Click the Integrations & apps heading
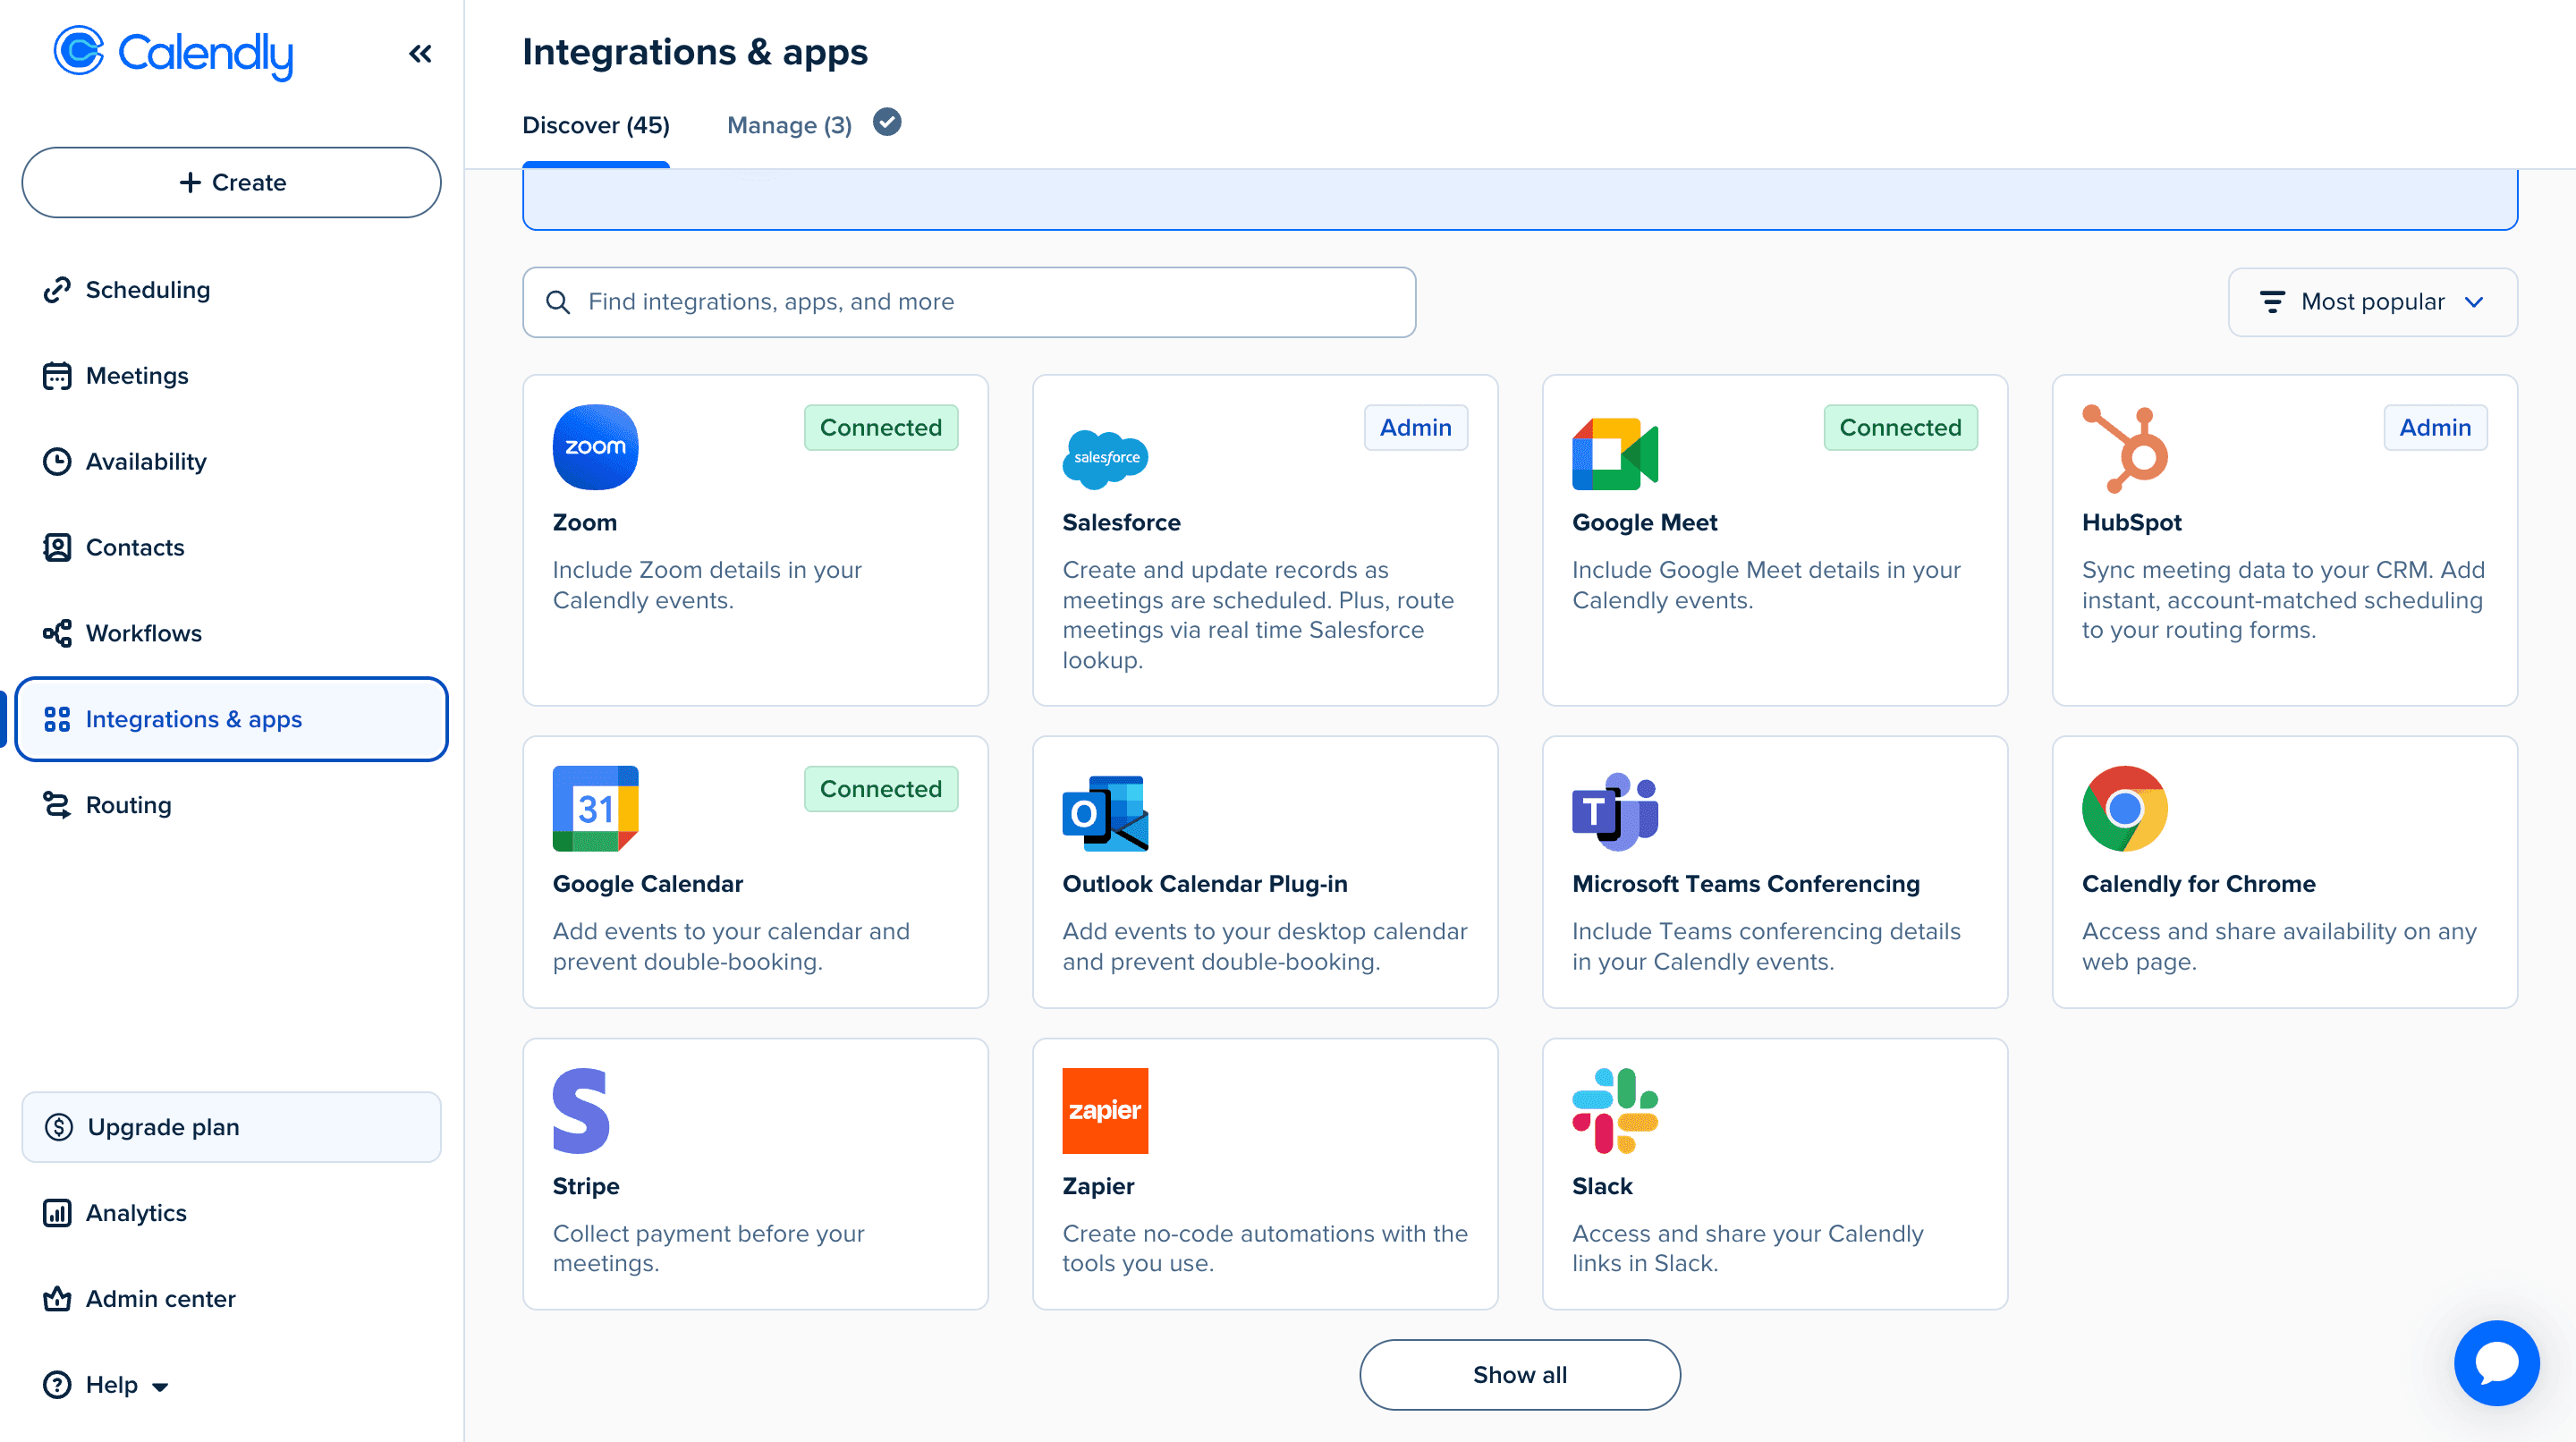The width and height of the screenshot is (2576, 1442). pos(695,52)
